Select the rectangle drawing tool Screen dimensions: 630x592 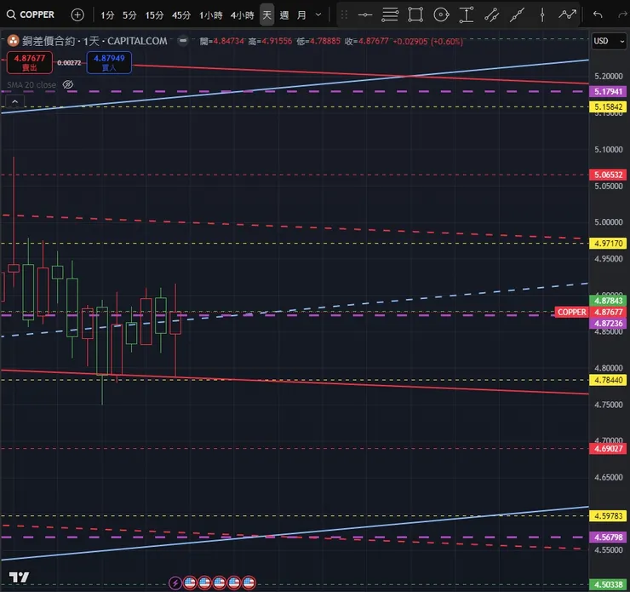415,14
